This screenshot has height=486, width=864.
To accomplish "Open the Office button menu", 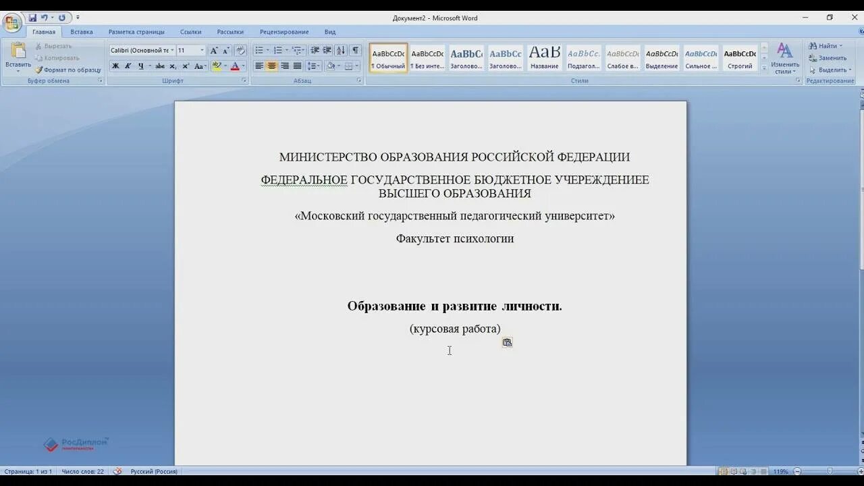I will tap(12, 24).
